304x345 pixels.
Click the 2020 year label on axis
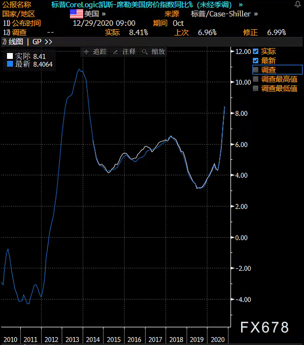point(218,340)
